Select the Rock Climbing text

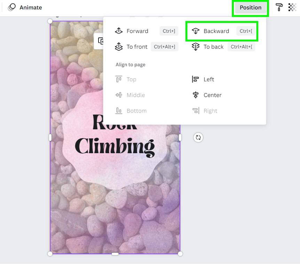coord(115,136)
